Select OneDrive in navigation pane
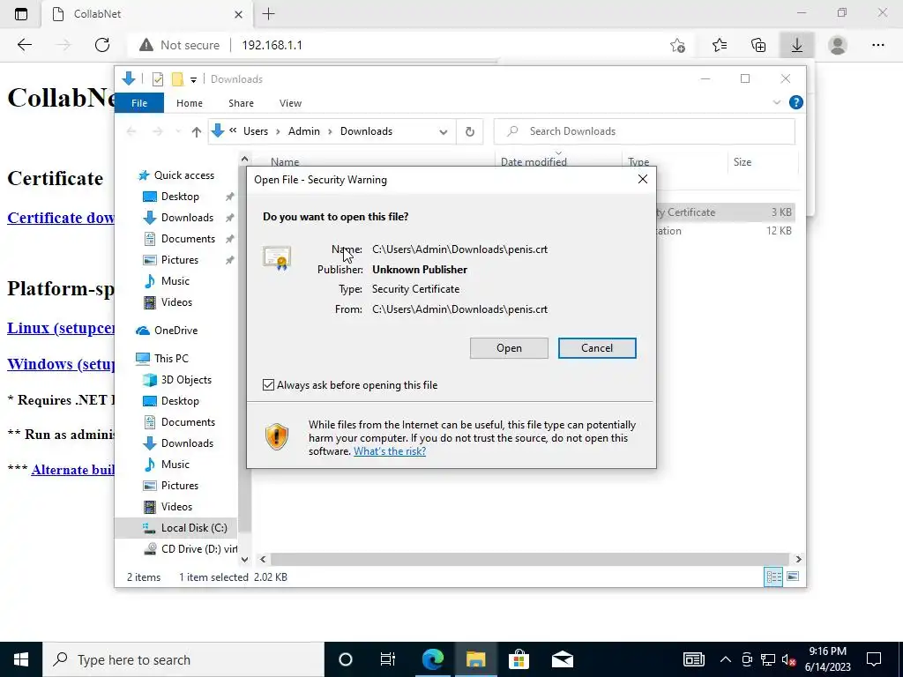Screen dimensions: 903x677 [x=175, y=331]
